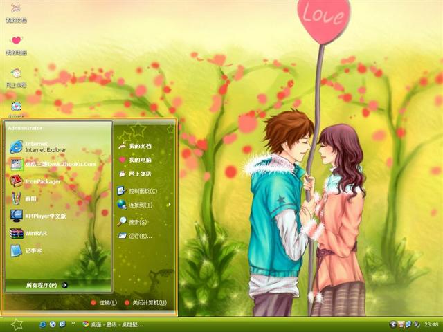Expand the quick launch overflow chevron

tap(73, 323)
